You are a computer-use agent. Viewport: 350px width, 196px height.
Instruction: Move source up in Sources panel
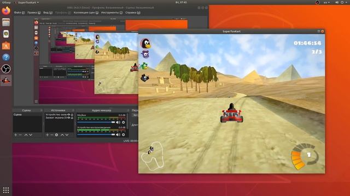[62, 135]
